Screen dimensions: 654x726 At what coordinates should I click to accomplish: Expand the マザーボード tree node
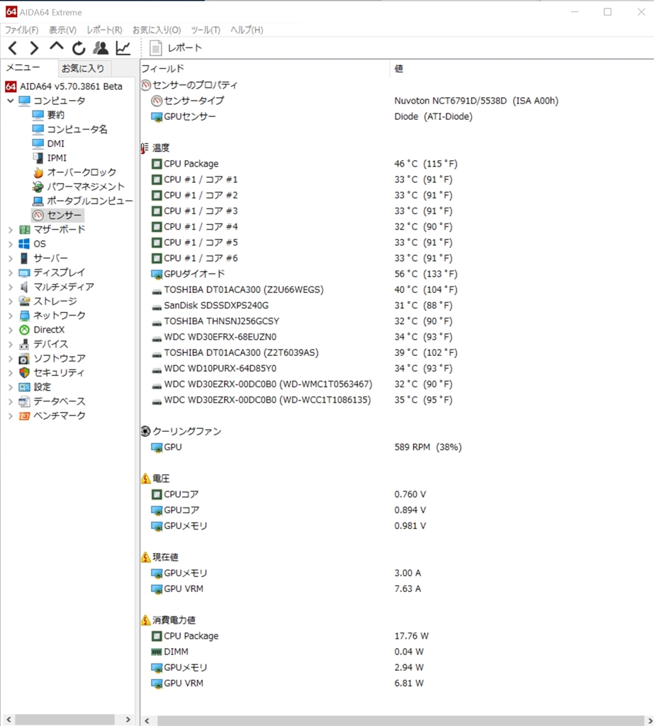point(10,230)
